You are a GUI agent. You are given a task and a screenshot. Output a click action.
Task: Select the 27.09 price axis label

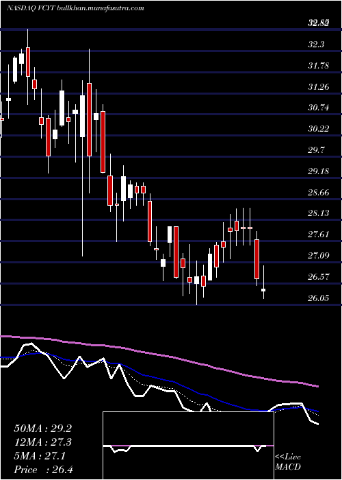click(x=319, y=256)
